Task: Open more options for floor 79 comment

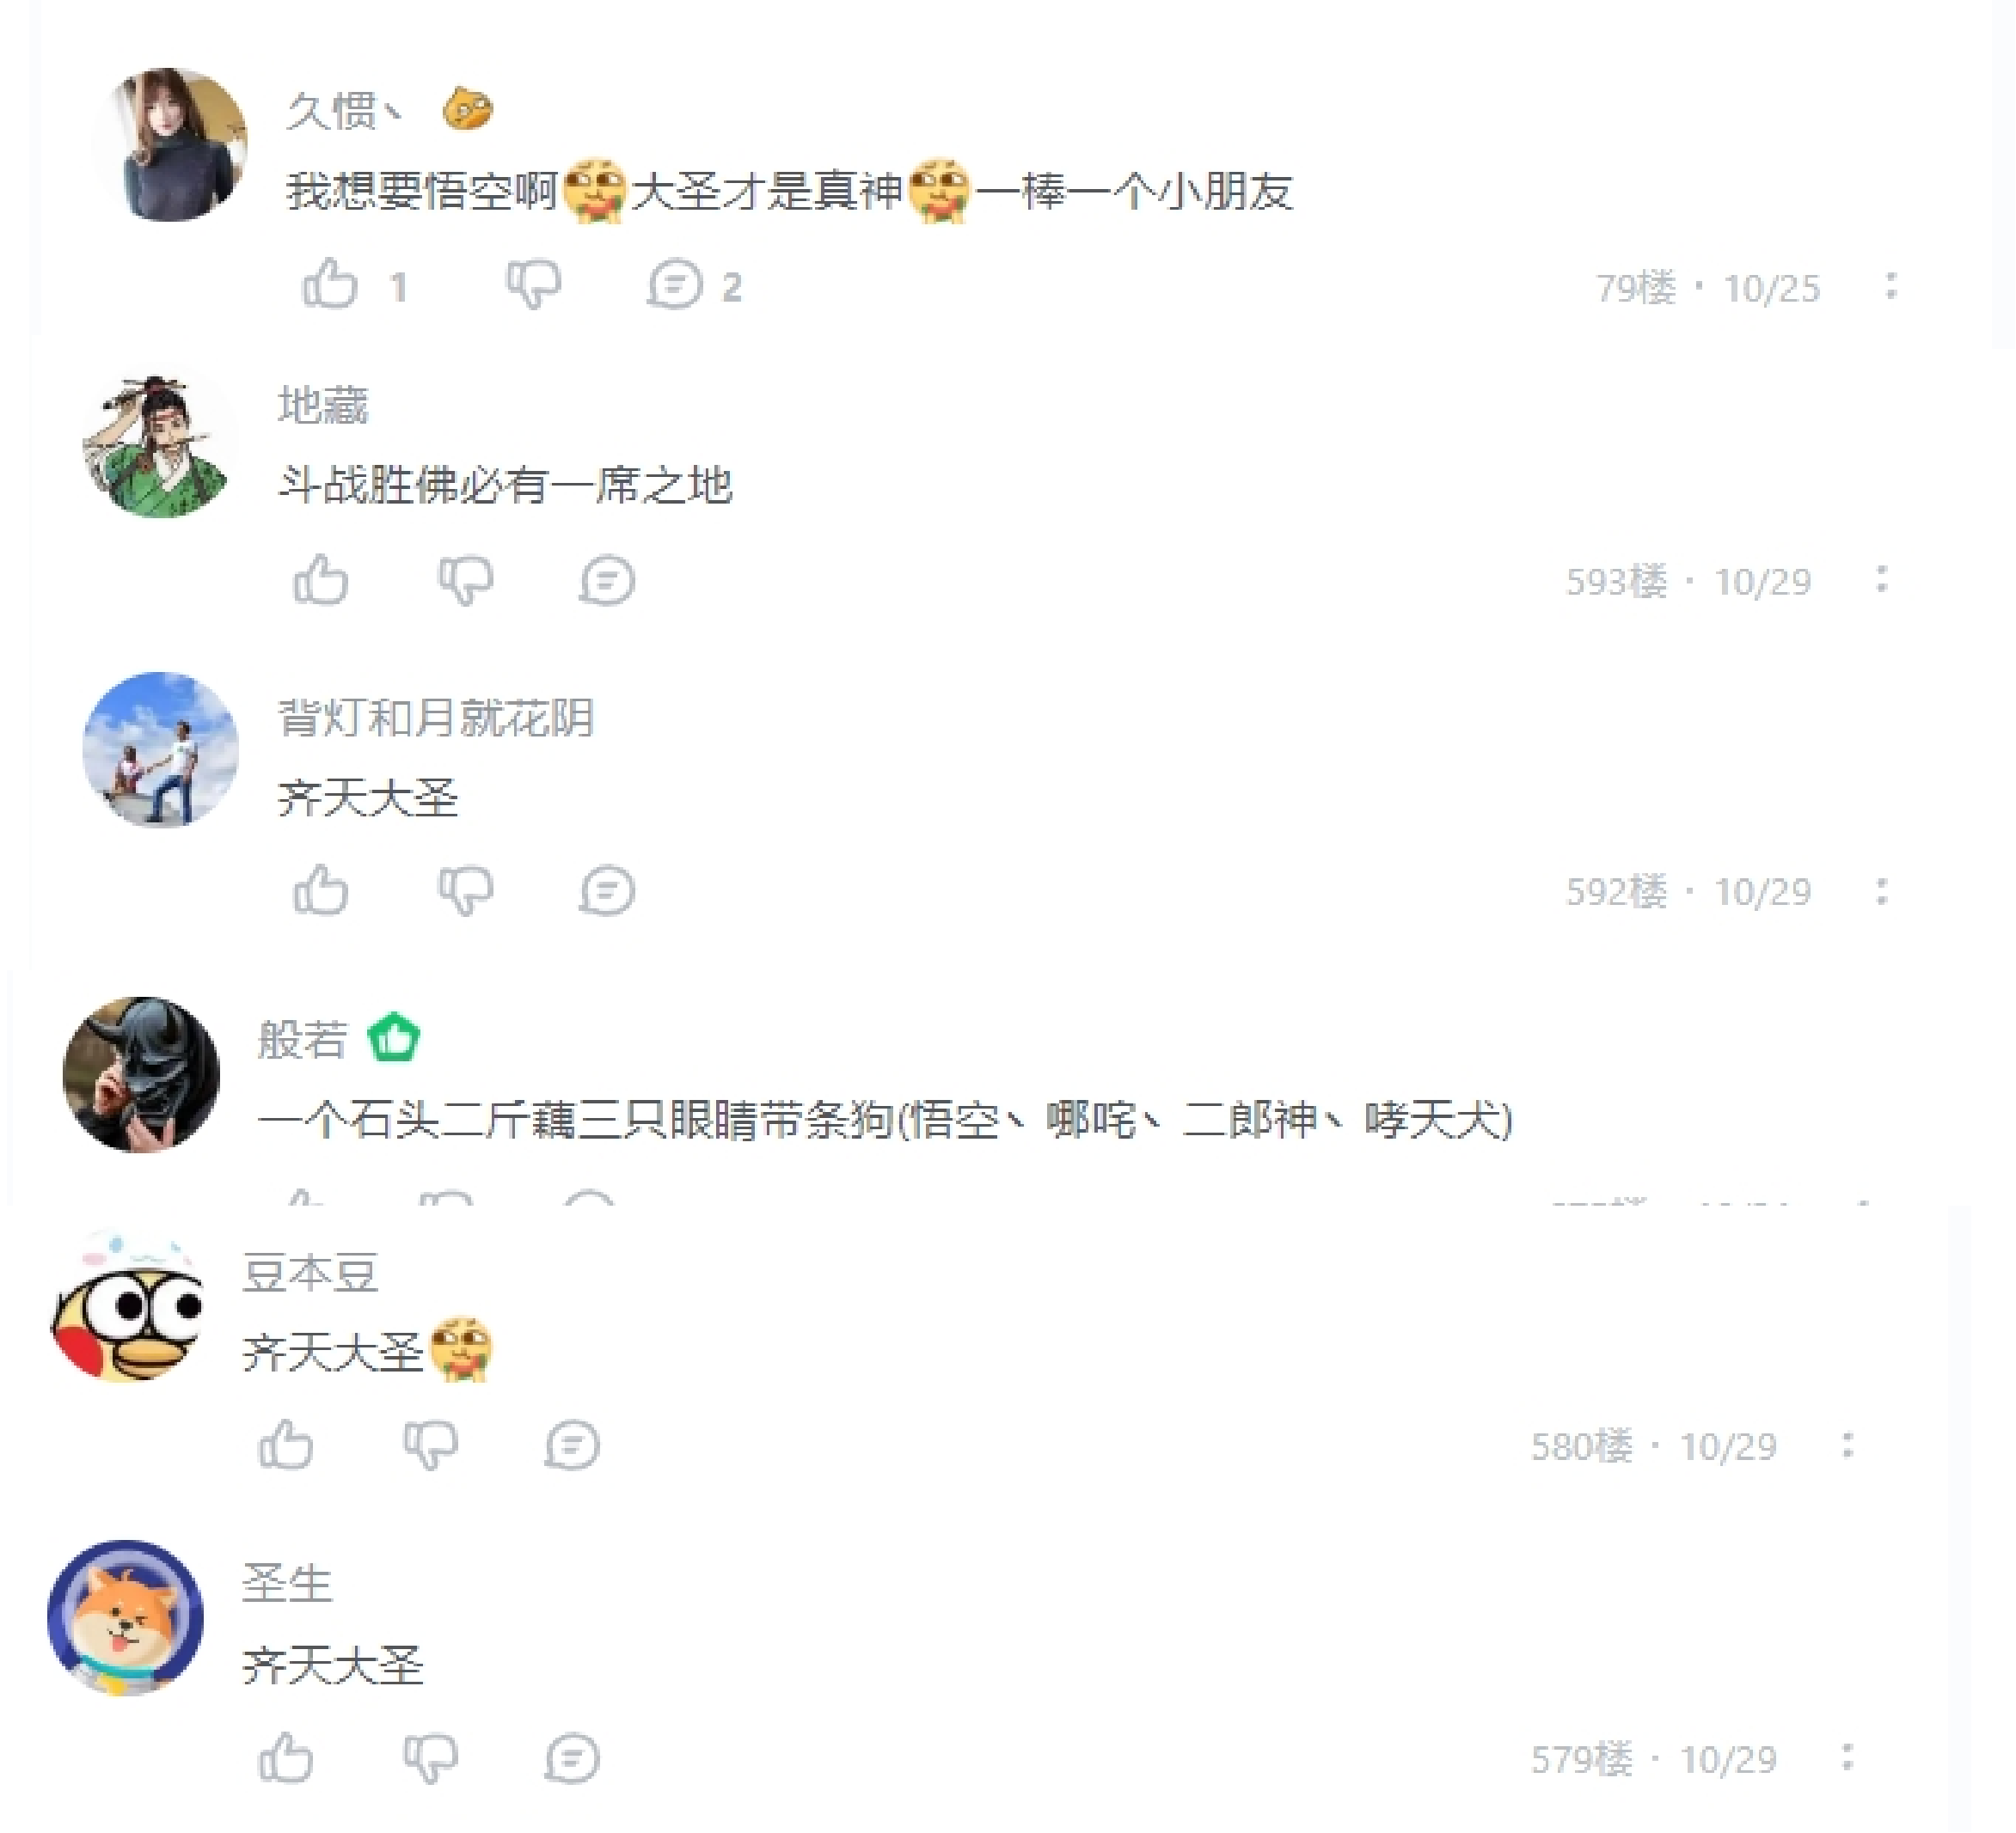Action: [x=1890, y=286]
